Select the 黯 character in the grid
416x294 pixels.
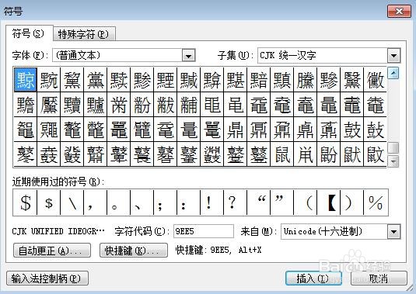click(259, 80)
